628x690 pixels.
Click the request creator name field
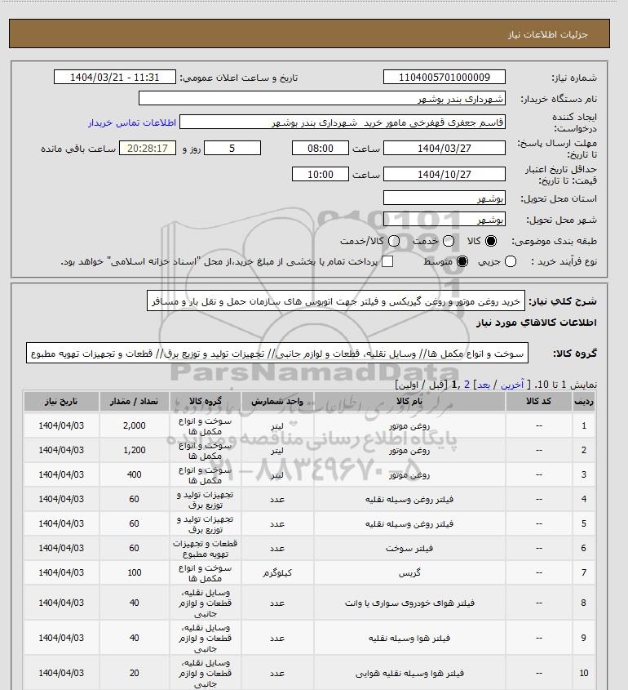[343, 122]
